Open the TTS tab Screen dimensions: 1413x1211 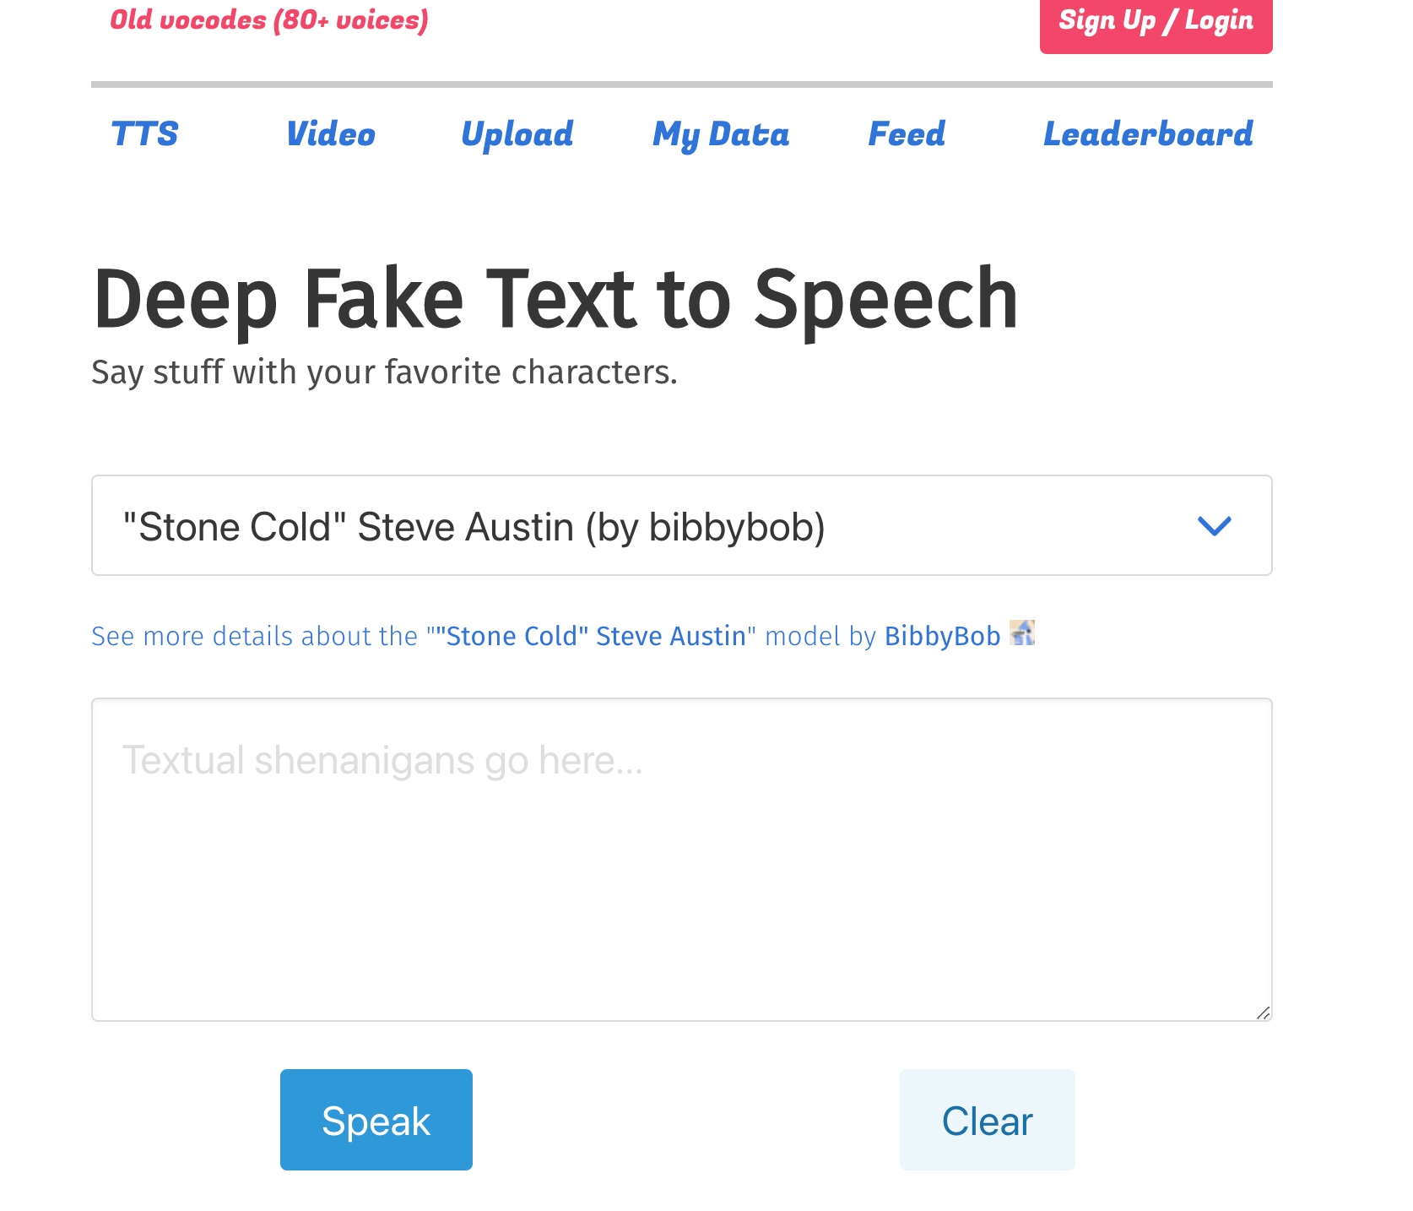[144, 134]
